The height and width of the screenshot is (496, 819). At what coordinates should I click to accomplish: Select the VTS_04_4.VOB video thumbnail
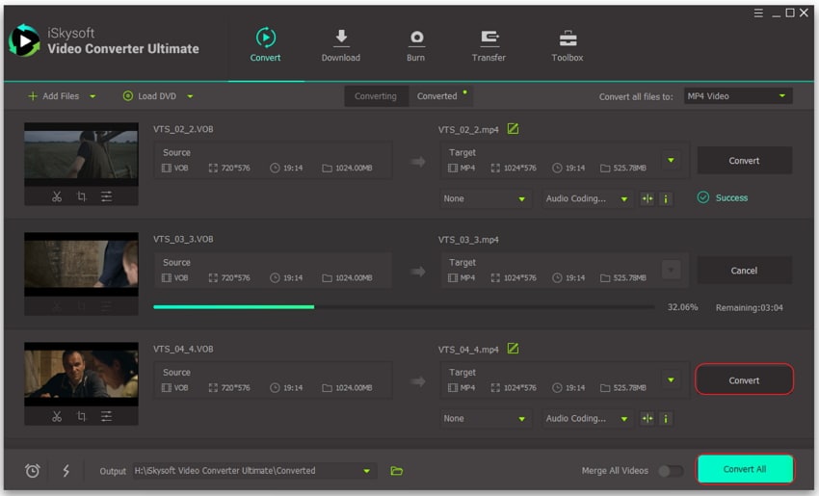[x=81, y=375]
